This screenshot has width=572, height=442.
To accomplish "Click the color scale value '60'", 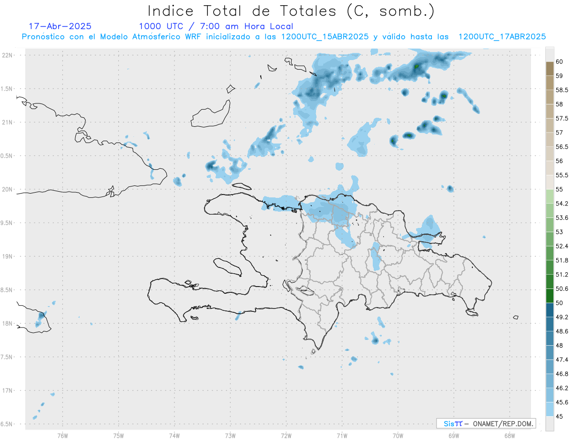I will [559, 62].
